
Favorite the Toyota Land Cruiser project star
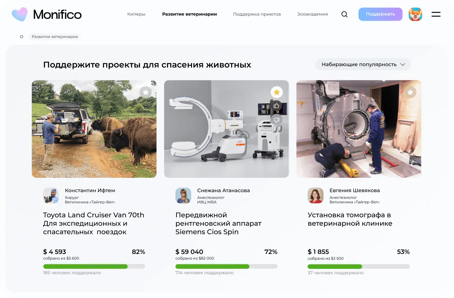pos(146,92)
